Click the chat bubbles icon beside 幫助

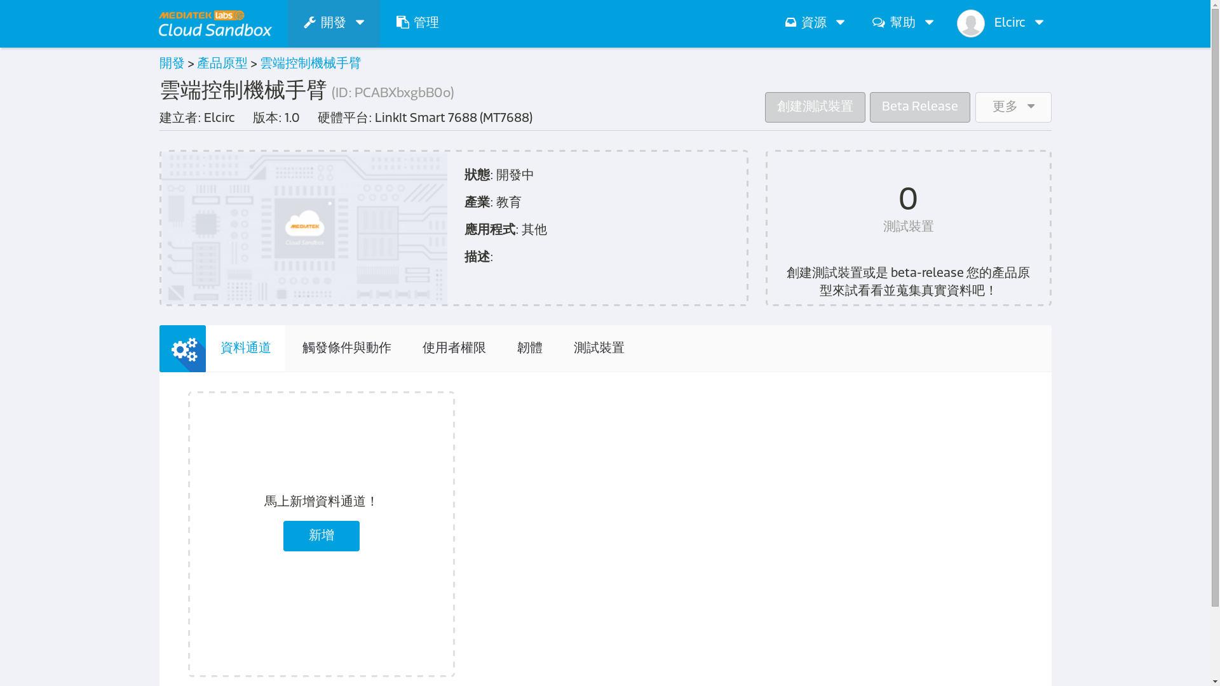pos(878,23)
